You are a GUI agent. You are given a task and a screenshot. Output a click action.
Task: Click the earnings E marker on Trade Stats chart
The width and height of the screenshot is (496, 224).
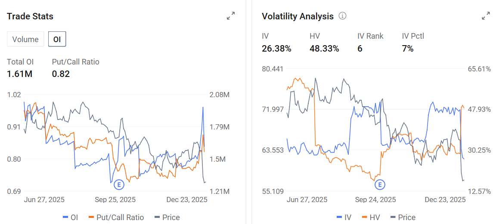click(x=119, y=185)
